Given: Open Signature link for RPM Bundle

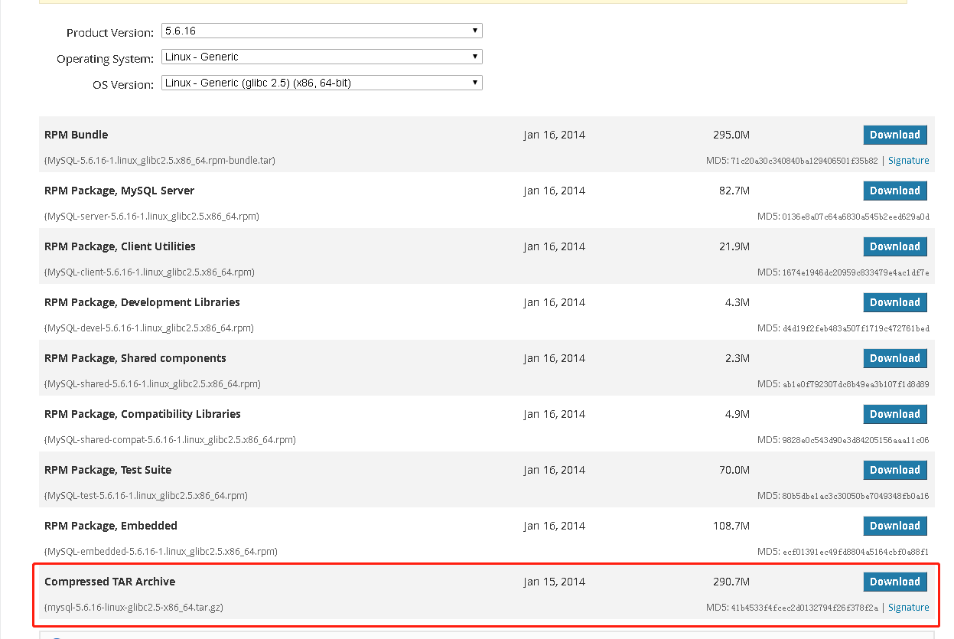Looking at the screenshot, I should (909, 161).
